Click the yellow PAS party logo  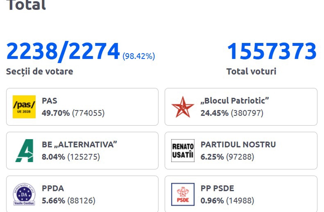coord(24,107)
